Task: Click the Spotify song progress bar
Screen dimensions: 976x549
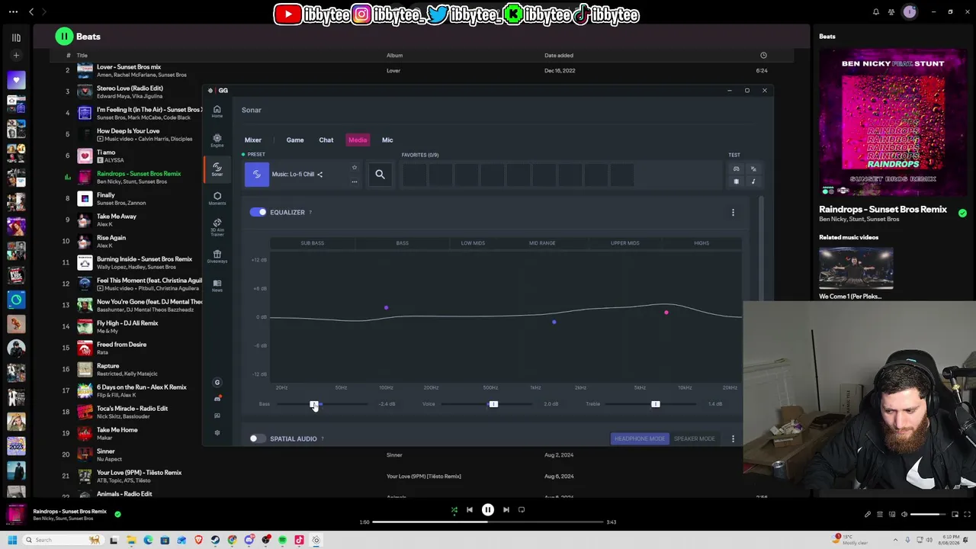Action: tap(488, 522)
